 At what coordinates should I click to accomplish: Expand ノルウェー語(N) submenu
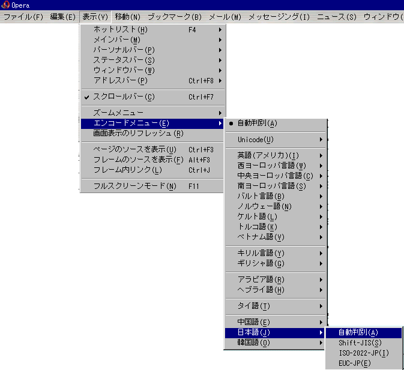pos(275,207)
